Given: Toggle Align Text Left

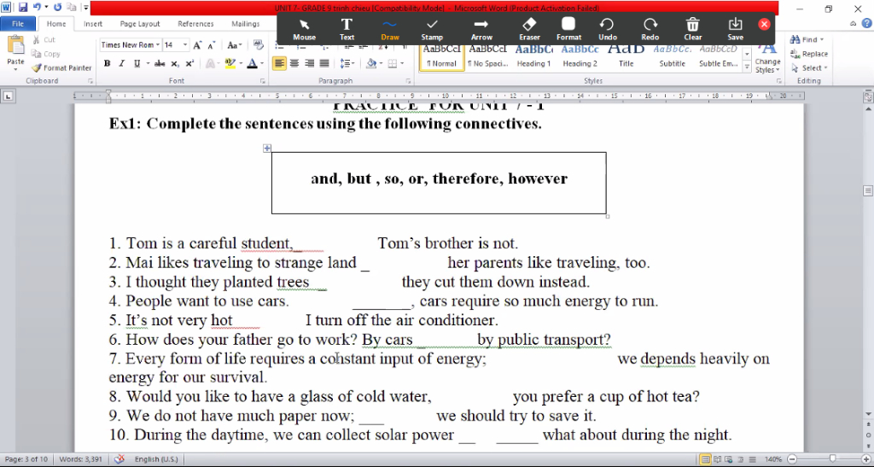Looking at the screenshot, I should click(x=279, y=63).
